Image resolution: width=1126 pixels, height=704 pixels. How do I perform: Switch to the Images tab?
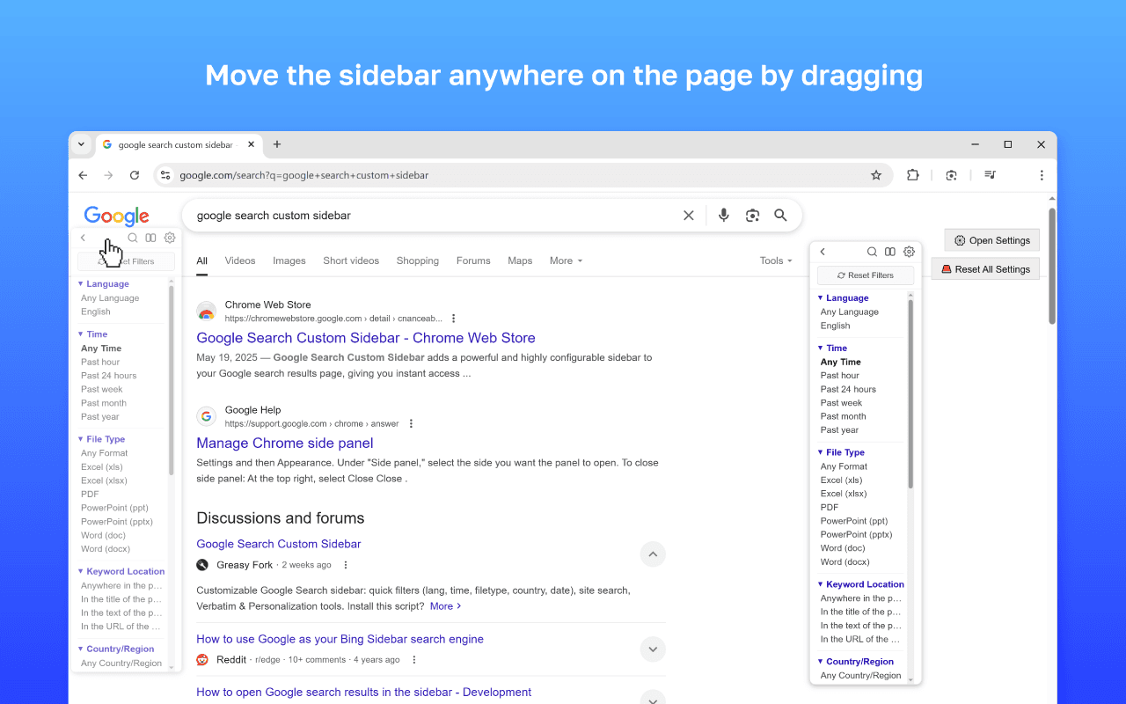click(x=289, y=260)
